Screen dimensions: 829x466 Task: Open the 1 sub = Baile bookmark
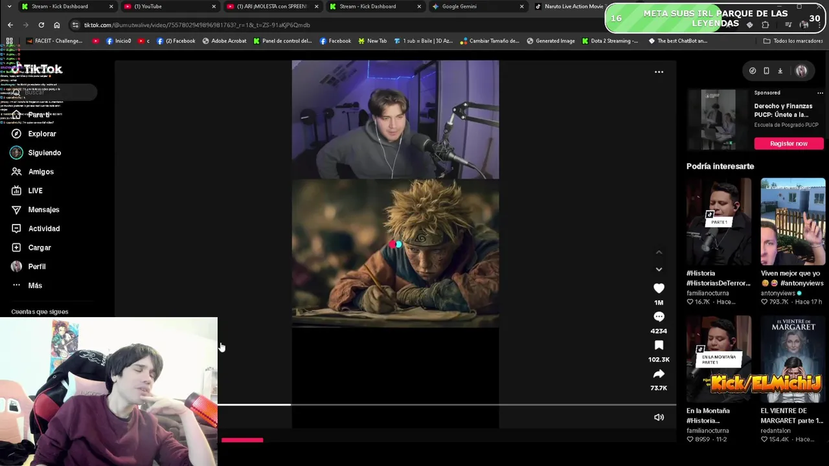(424, 41)
